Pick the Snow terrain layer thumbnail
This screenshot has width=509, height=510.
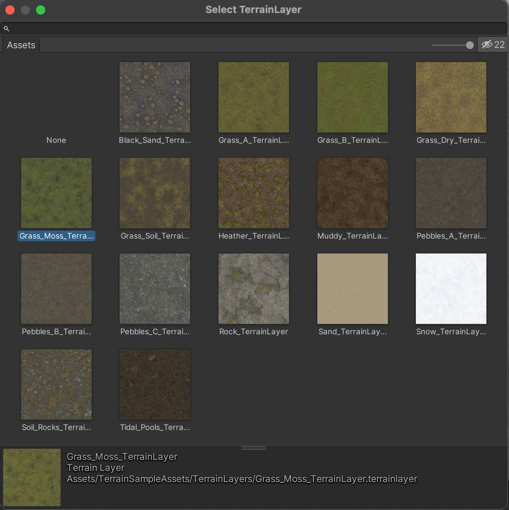click(451, 289)
